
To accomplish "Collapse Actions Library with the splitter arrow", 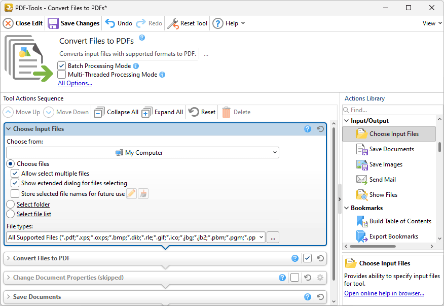I will [x=340, y=199].
